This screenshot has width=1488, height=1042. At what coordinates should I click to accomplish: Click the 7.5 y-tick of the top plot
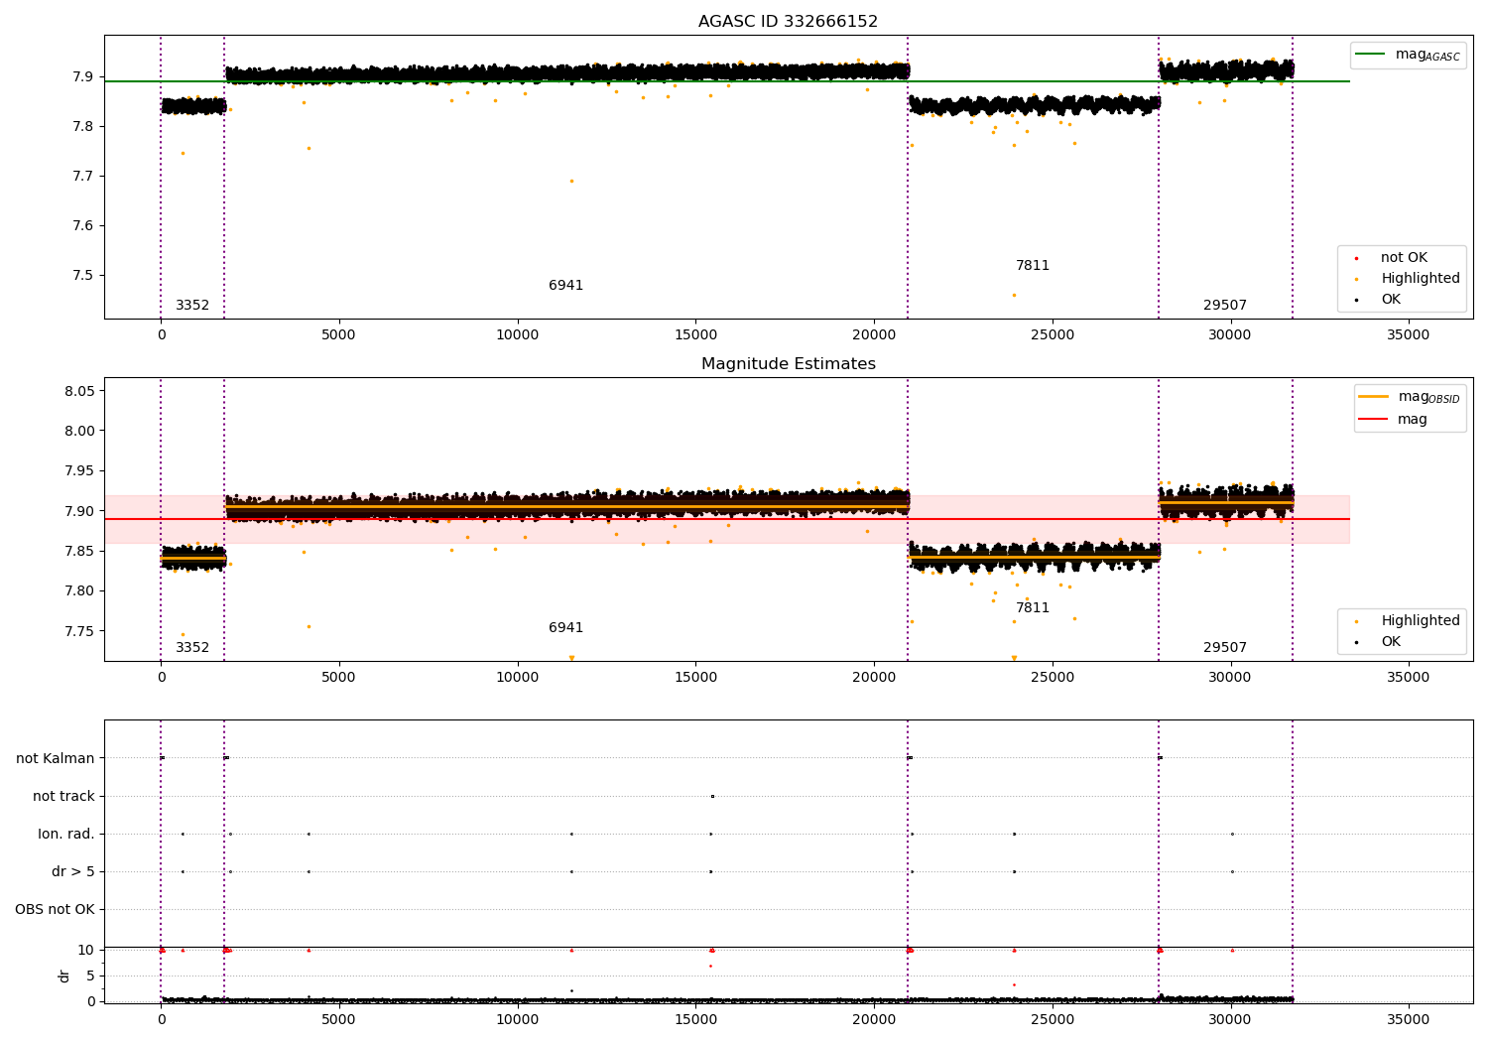(83, 276)
